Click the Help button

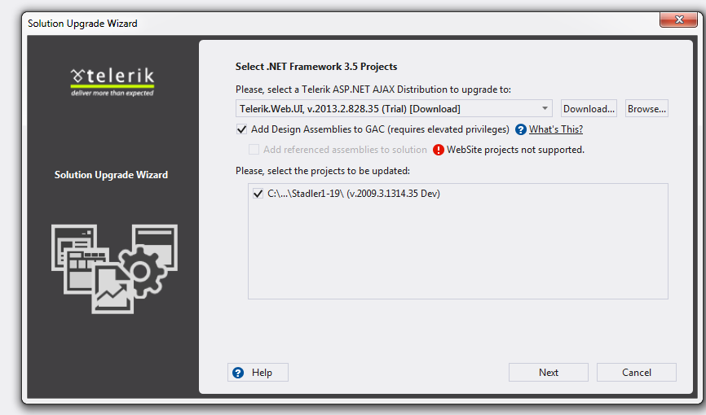pos(258,373)
